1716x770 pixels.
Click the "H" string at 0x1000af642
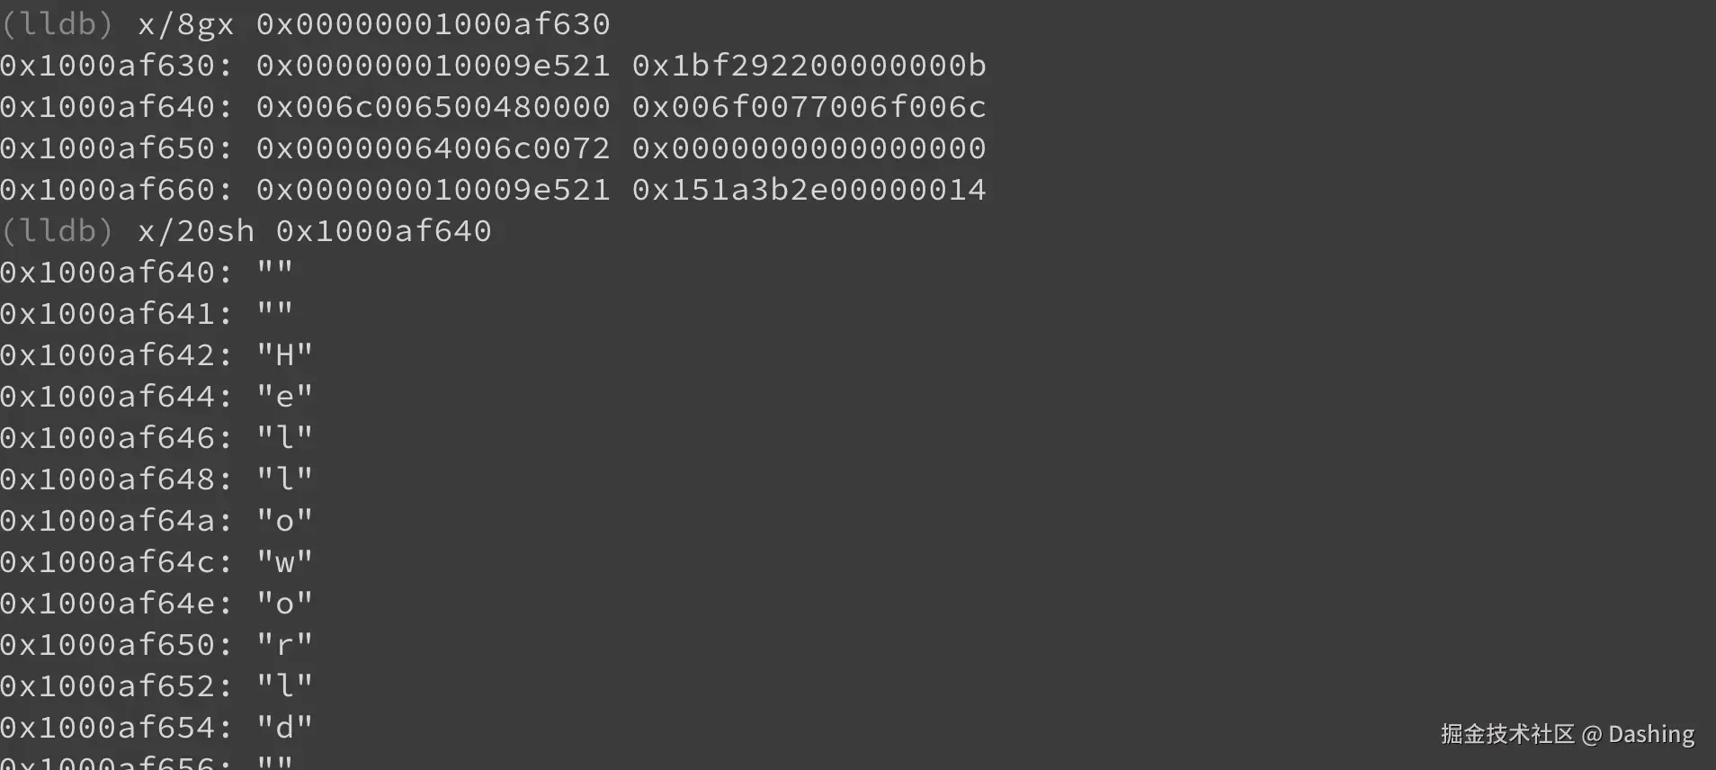[x=284, y=355]
